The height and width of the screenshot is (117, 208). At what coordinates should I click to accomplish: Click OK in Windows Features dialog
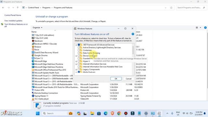pos(116,79)
